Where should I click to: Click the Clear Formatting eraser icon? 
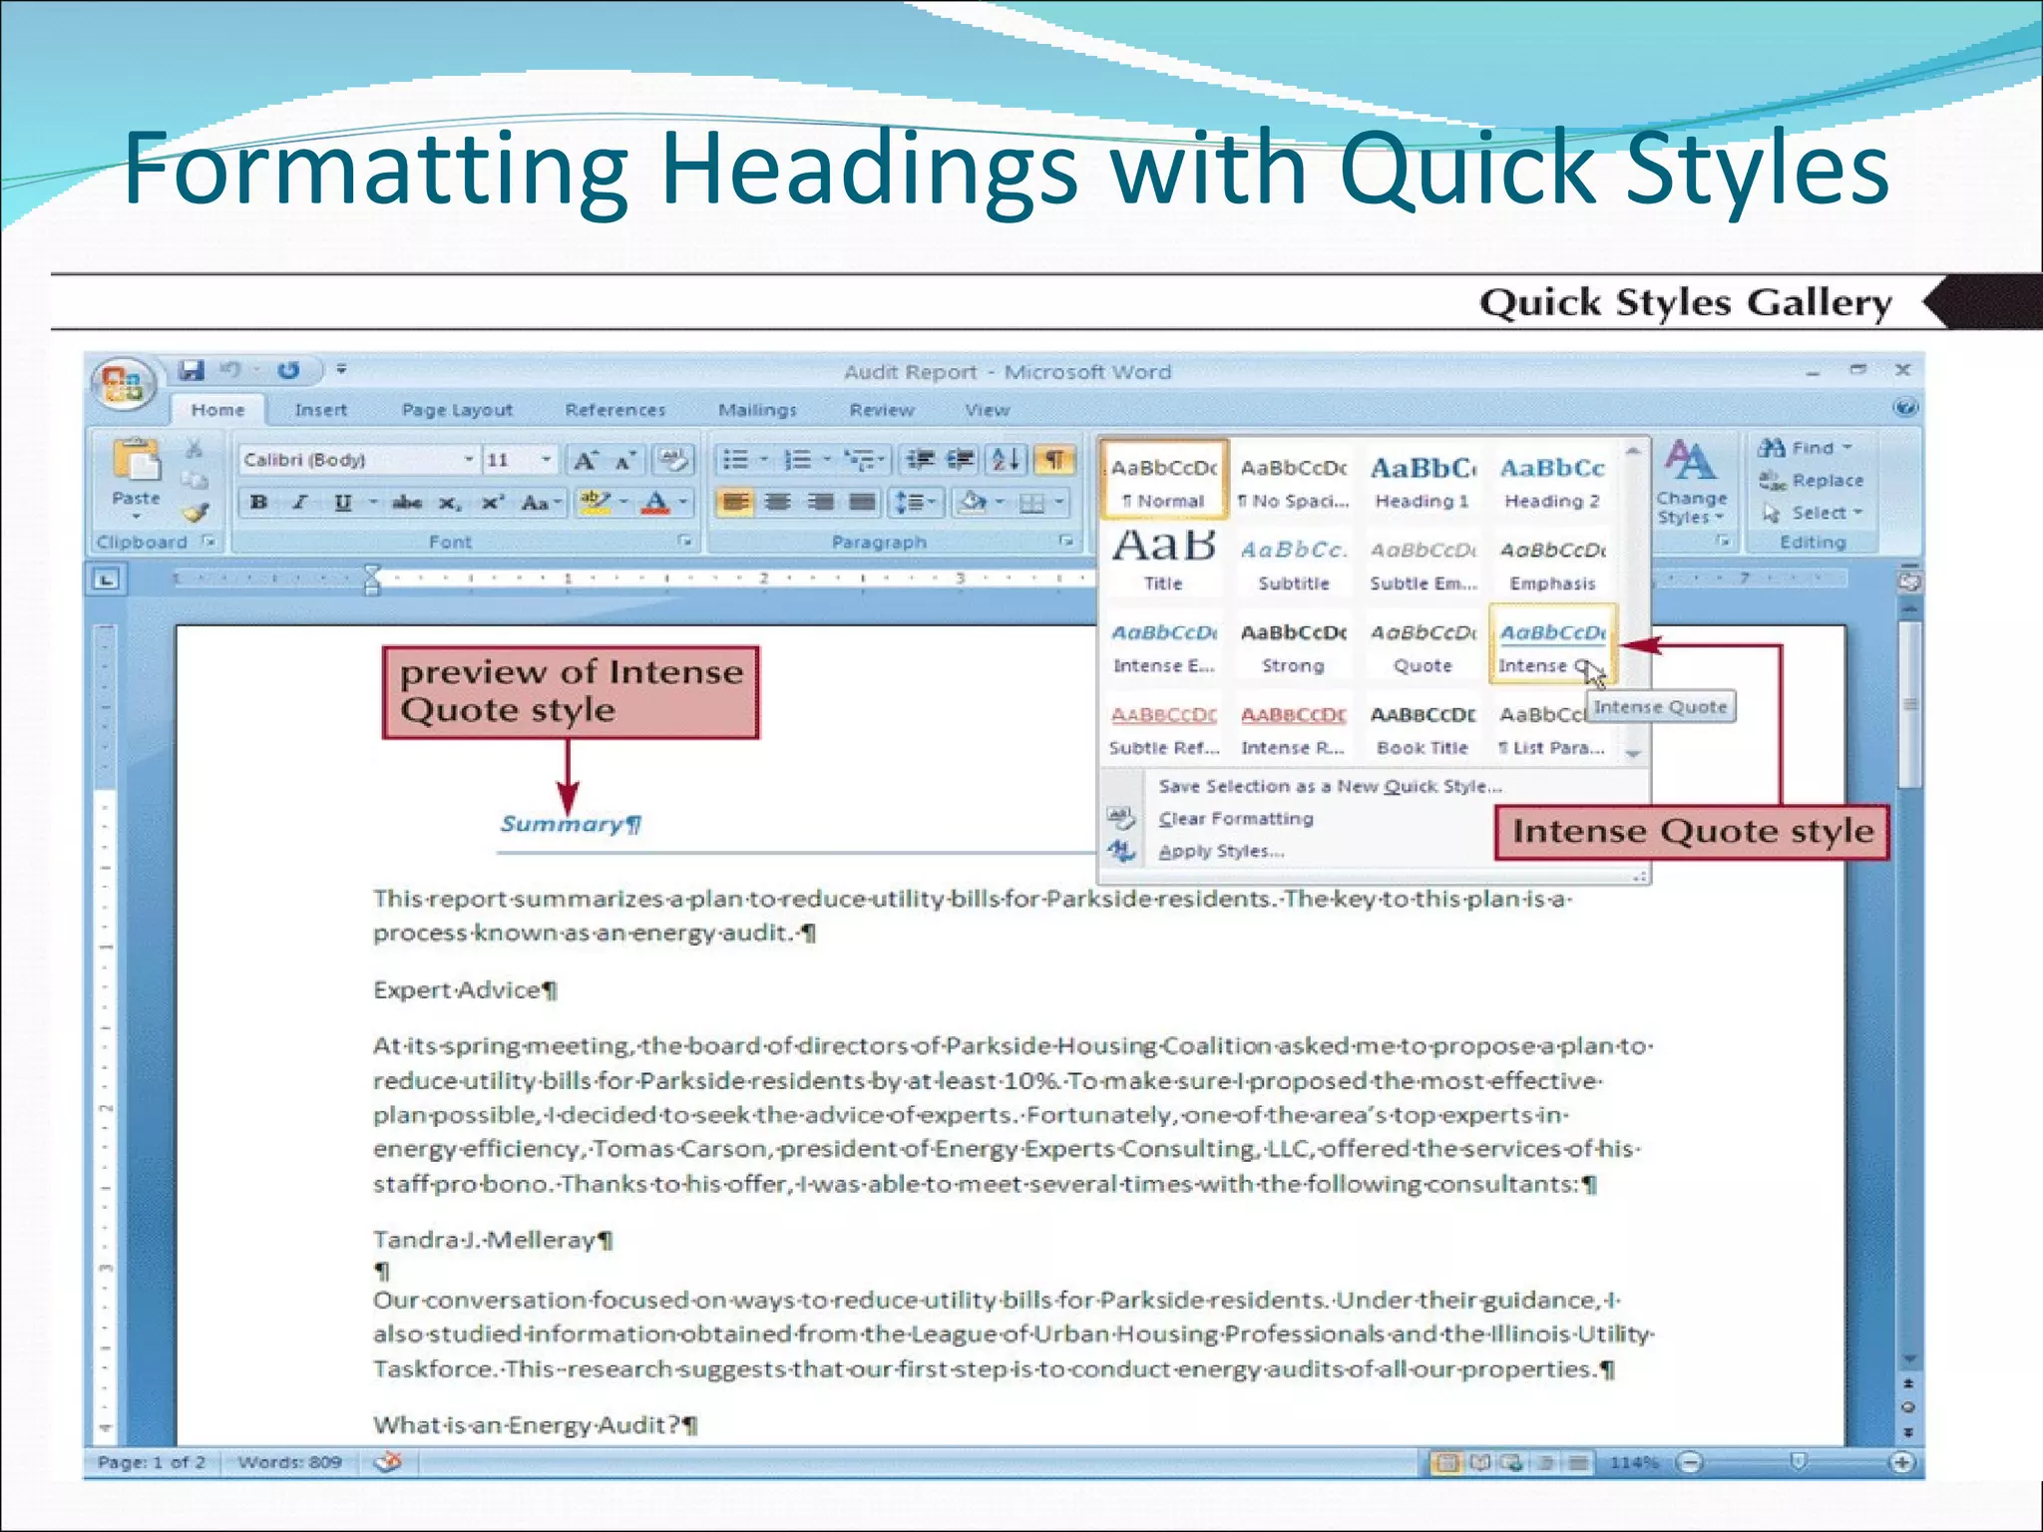point(673,460)
